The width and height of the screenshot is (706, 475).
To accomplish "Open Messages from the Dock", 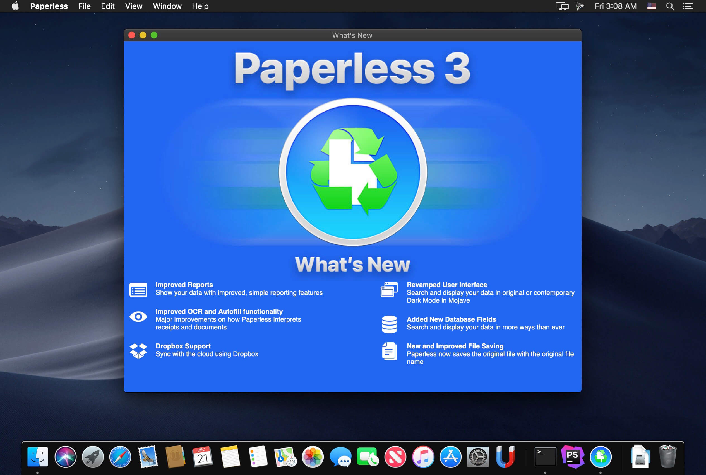I will click(x=340, y=457).
